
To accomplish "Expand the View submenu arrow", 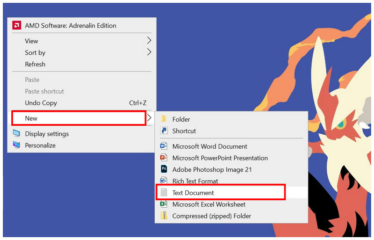I will (x=149, y=41).
